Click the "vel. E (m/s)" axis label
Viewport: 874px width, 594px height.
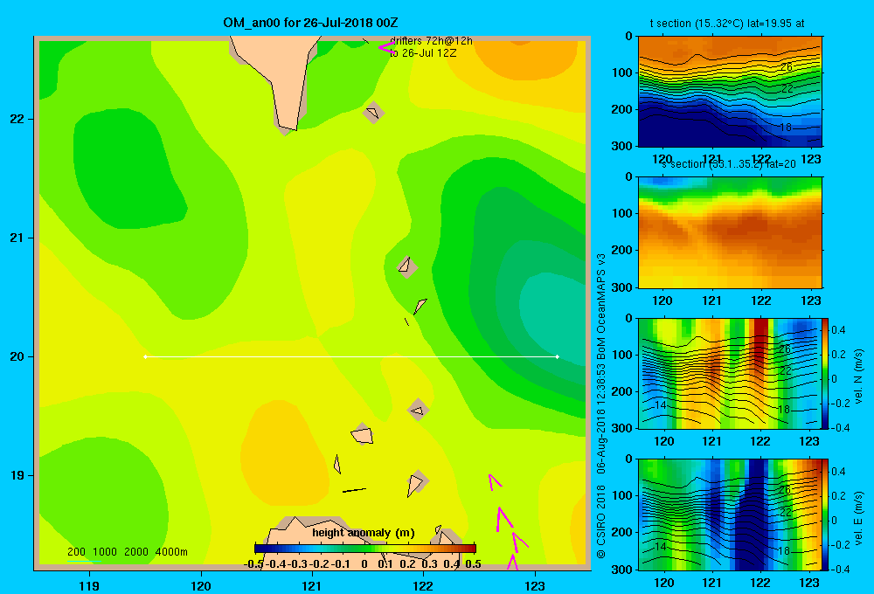click(858, 518)
